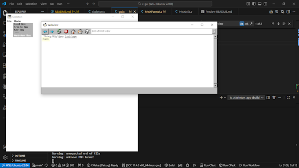Screen dimensions: 299x168
Task: Click CMake: [Debug]: Ready in status bar
Action: 102,165
